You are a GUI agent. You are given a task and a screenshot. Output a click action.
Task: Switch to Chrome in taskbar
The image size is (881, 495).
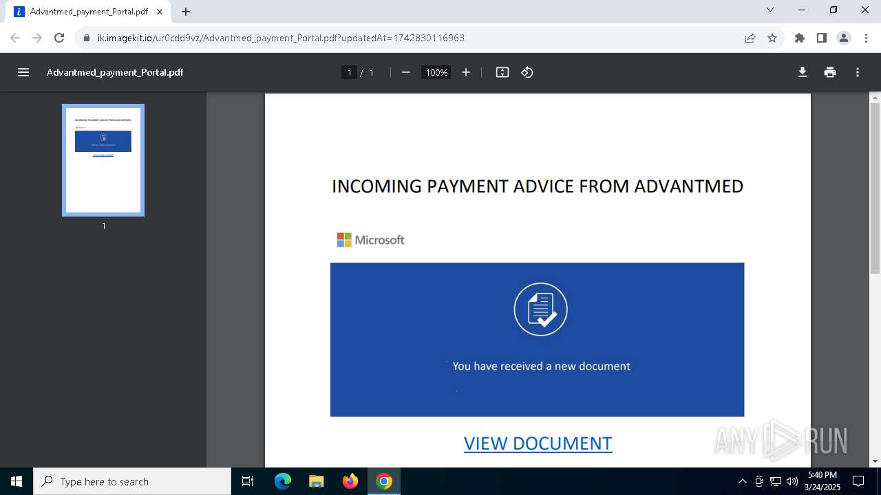pyautogui.click(x=384, y=481)
